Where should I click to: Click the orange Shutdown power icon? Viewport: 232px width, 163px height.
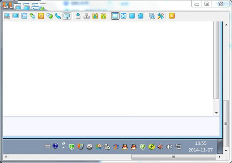click(x=41, y=16)
